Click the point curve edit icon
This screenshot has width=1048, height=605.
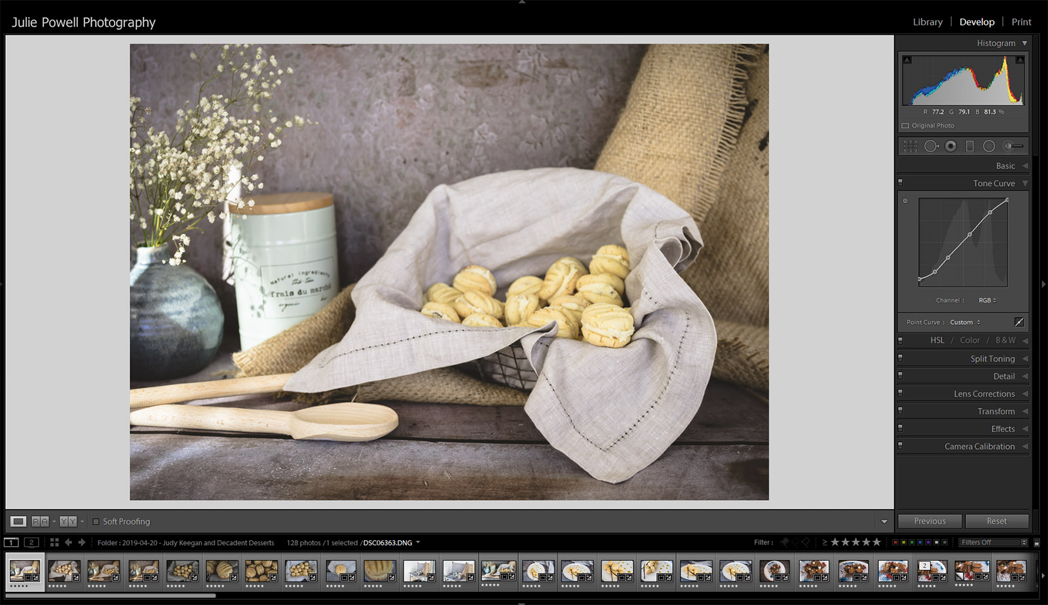[1019, 322]
